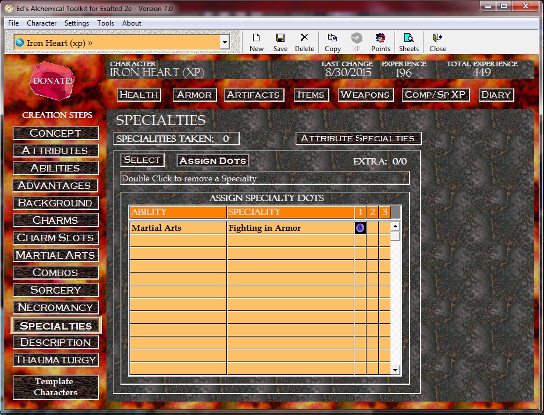
Task: Go to the Charms creation step
Action: 55,220
